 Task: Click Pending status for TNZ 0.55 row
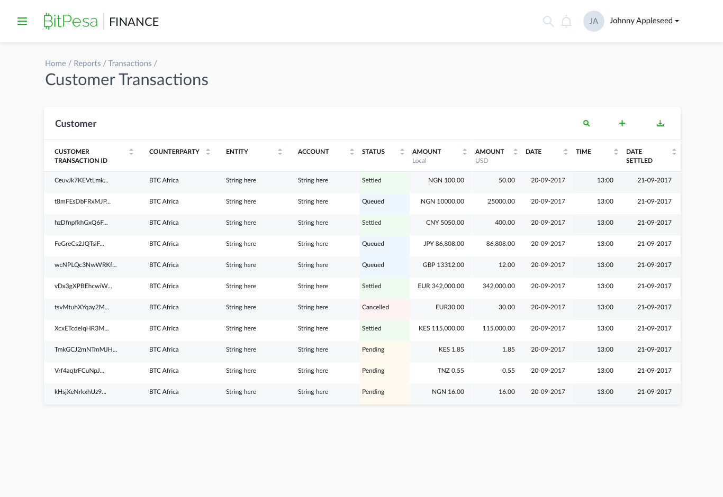tap(384, 373)
